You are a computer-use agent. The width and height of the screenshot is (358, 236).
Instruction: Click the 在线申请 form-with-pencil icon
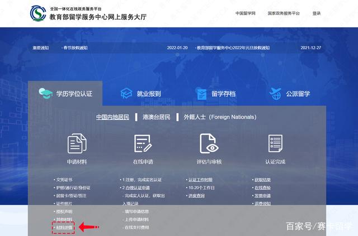click(143, 143)
